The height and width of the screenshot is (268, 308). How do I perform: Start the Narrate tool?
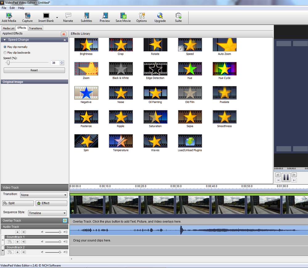point(68,18)
